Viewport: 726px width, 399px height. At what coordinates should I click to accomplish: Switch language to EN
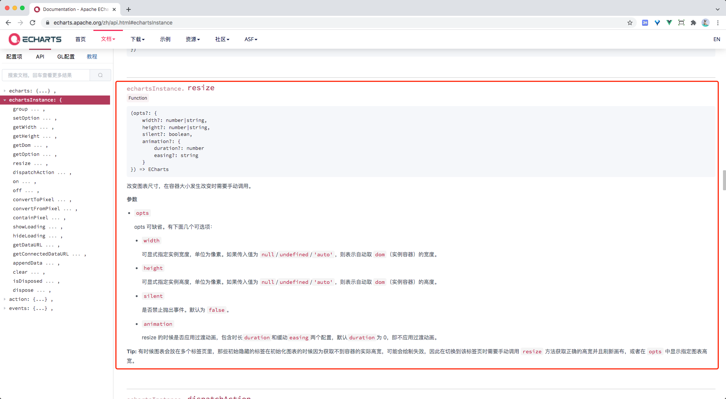(717, 39)
